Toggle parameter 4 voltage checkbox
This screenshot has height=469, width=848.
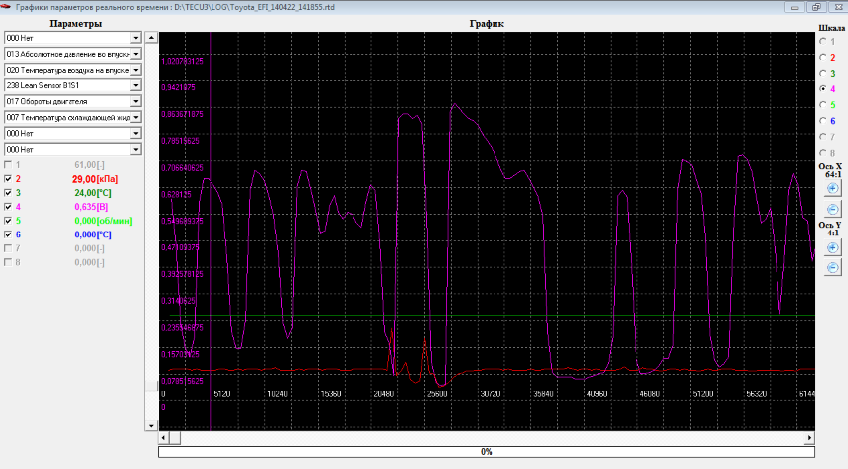click(x=9, y=207)
